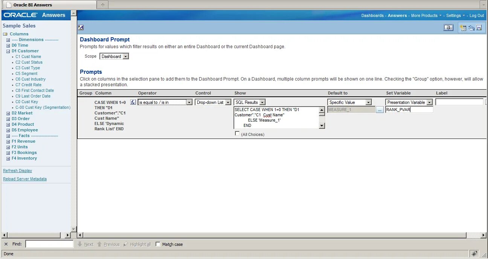Click the Log Out link
The width and height of the screenshot is (488, 259).
pyautogui.click(x=477, y=15)
